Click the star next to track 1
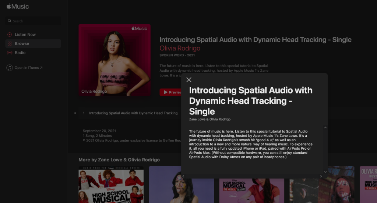The width and height of the screenshot is (377, 203). 75,113
